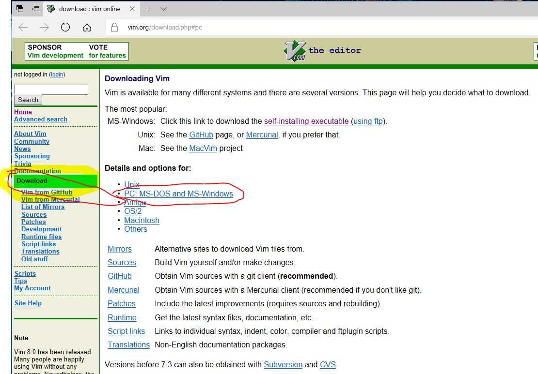Open GitHub link in main table
The width and height of the screenshot is (538, 374).
(120, 276)
